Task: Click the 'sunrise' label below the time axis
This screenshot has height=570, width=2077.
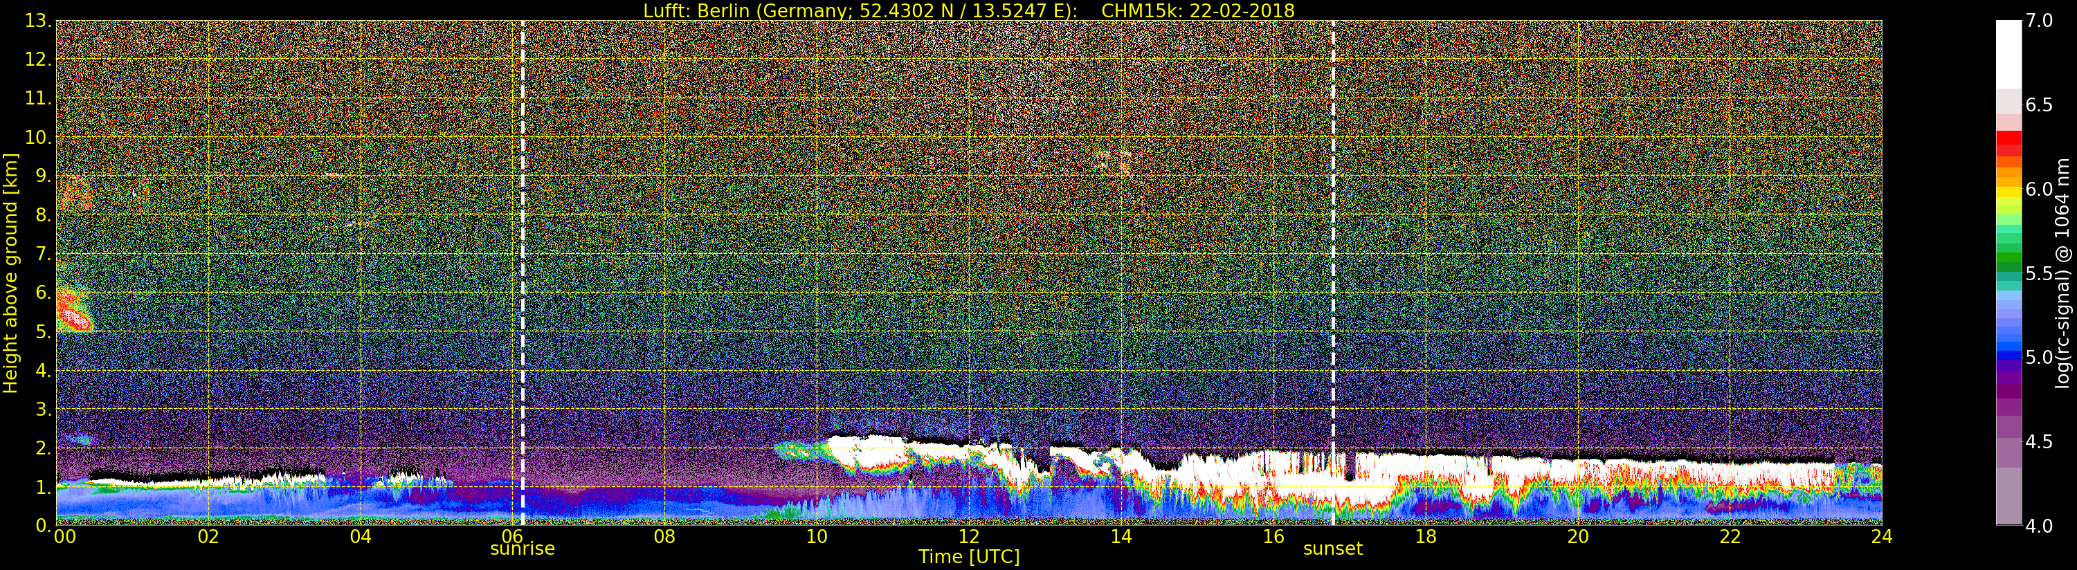Action: pyautogui.click(x=523, y=549)
